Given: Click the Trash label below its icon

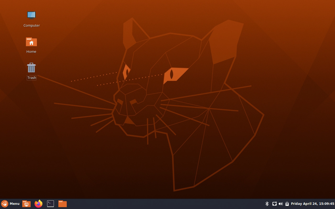Looking at the screenshot, I should point(31,78).
